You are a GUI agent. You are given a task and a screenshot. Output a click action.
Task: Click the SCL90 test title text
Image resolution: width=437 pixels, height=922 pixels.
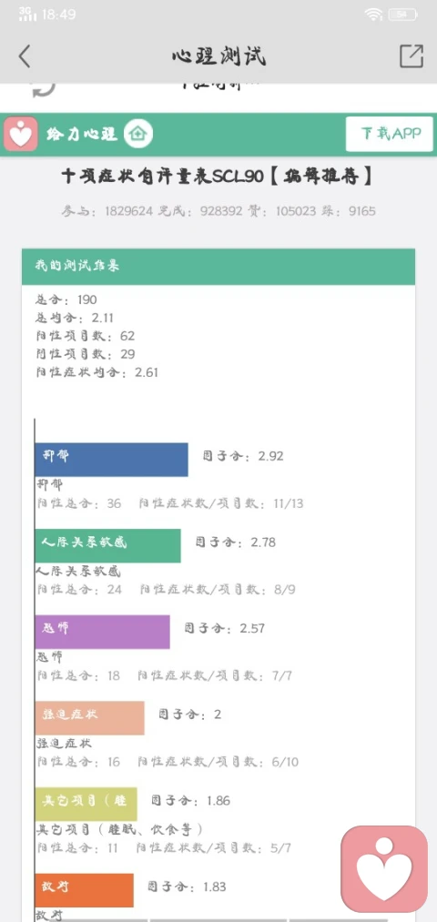pos(218,177)
